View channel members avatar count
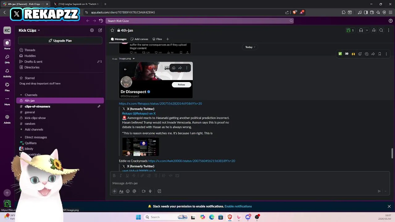The height and width of the screenshot is (222, 395). coord(350,30)
